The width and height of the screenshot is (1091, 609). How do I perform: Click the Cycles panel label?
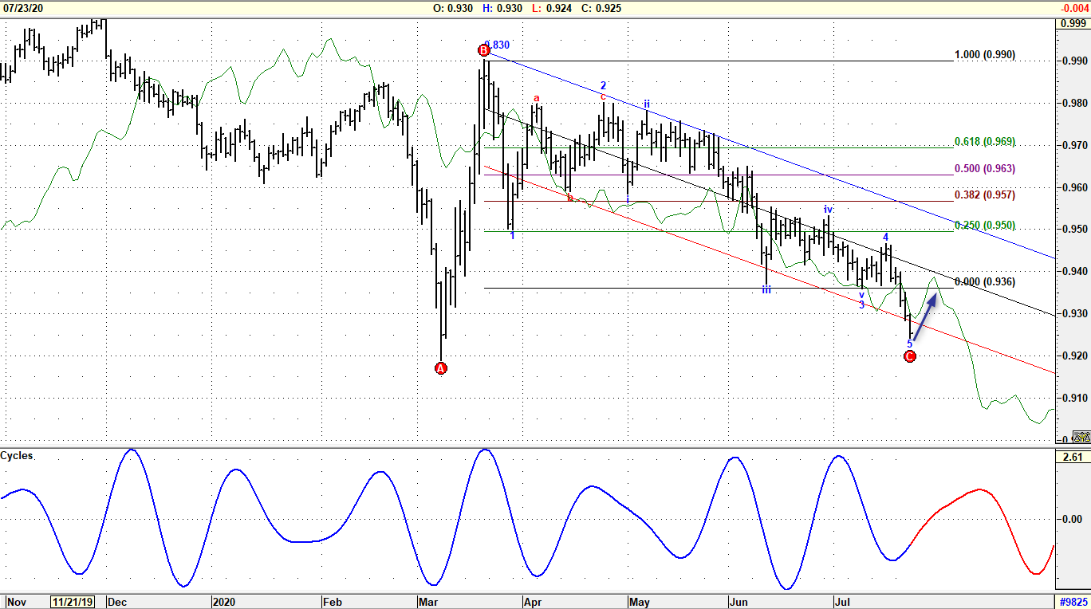click(x=17, y=456)
